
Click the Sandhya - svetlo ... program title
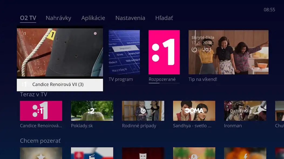click(x=192, y=126)
